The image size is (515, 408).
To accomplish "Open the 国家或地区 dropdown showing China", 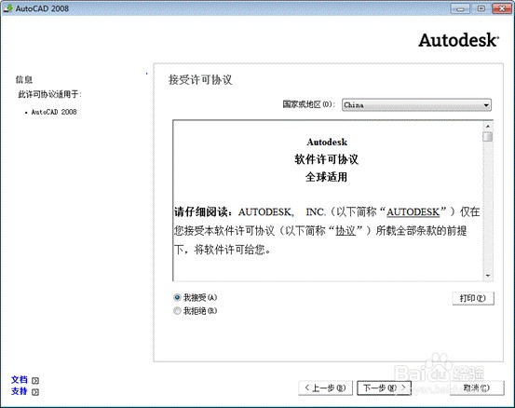I will (x=416, y=105).
